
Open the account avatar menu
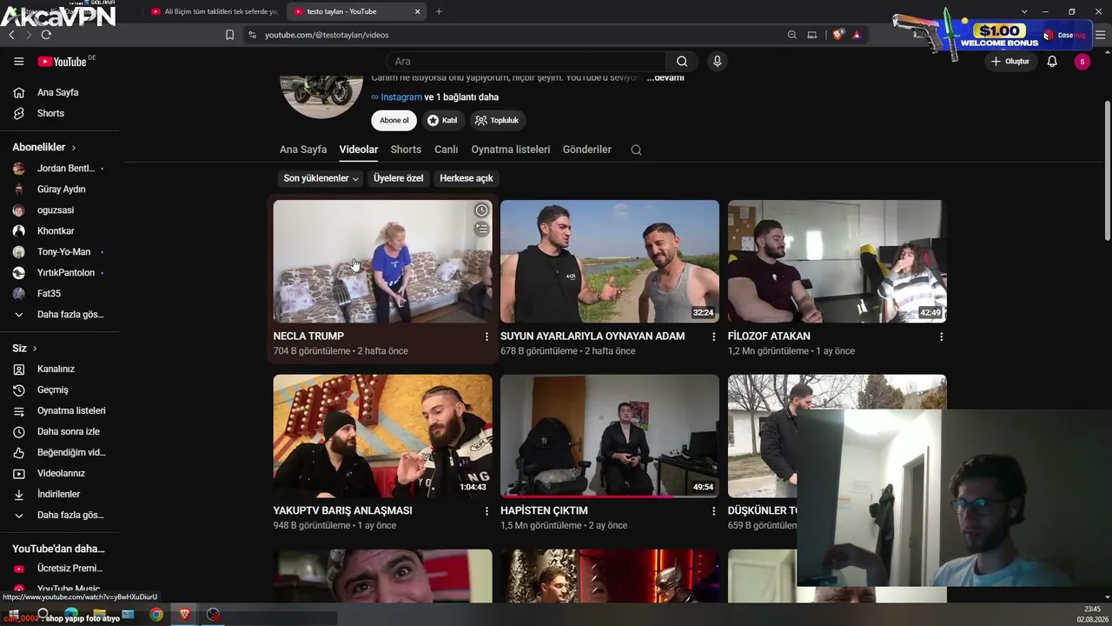pyautogui.click(x=1082, y=62)
